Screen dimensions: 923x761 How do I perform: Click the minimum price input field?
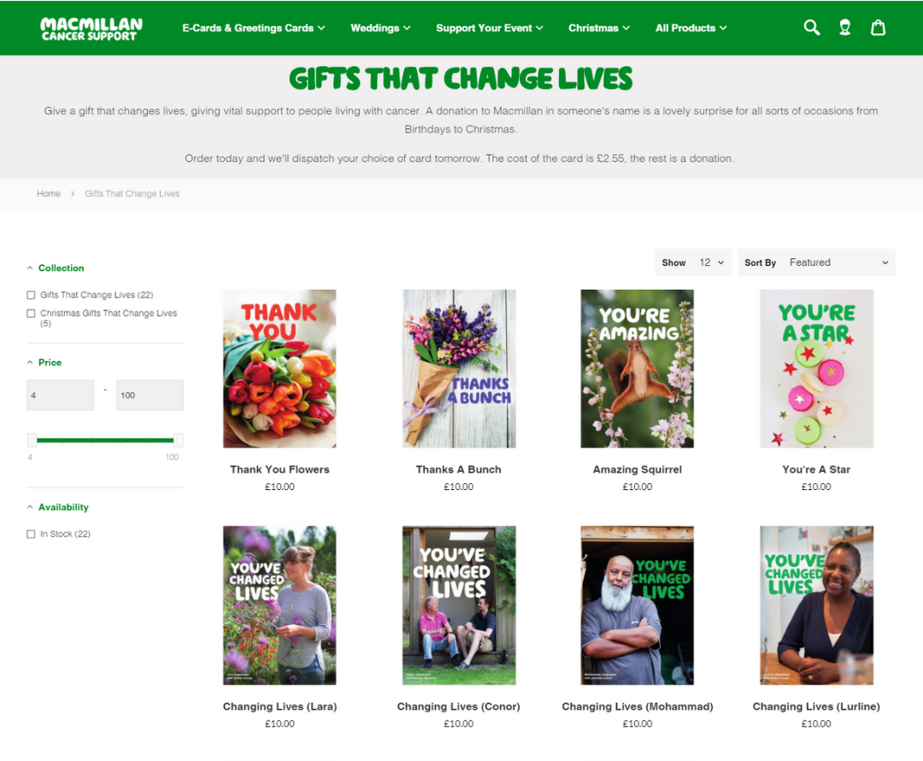coord(60,395)
